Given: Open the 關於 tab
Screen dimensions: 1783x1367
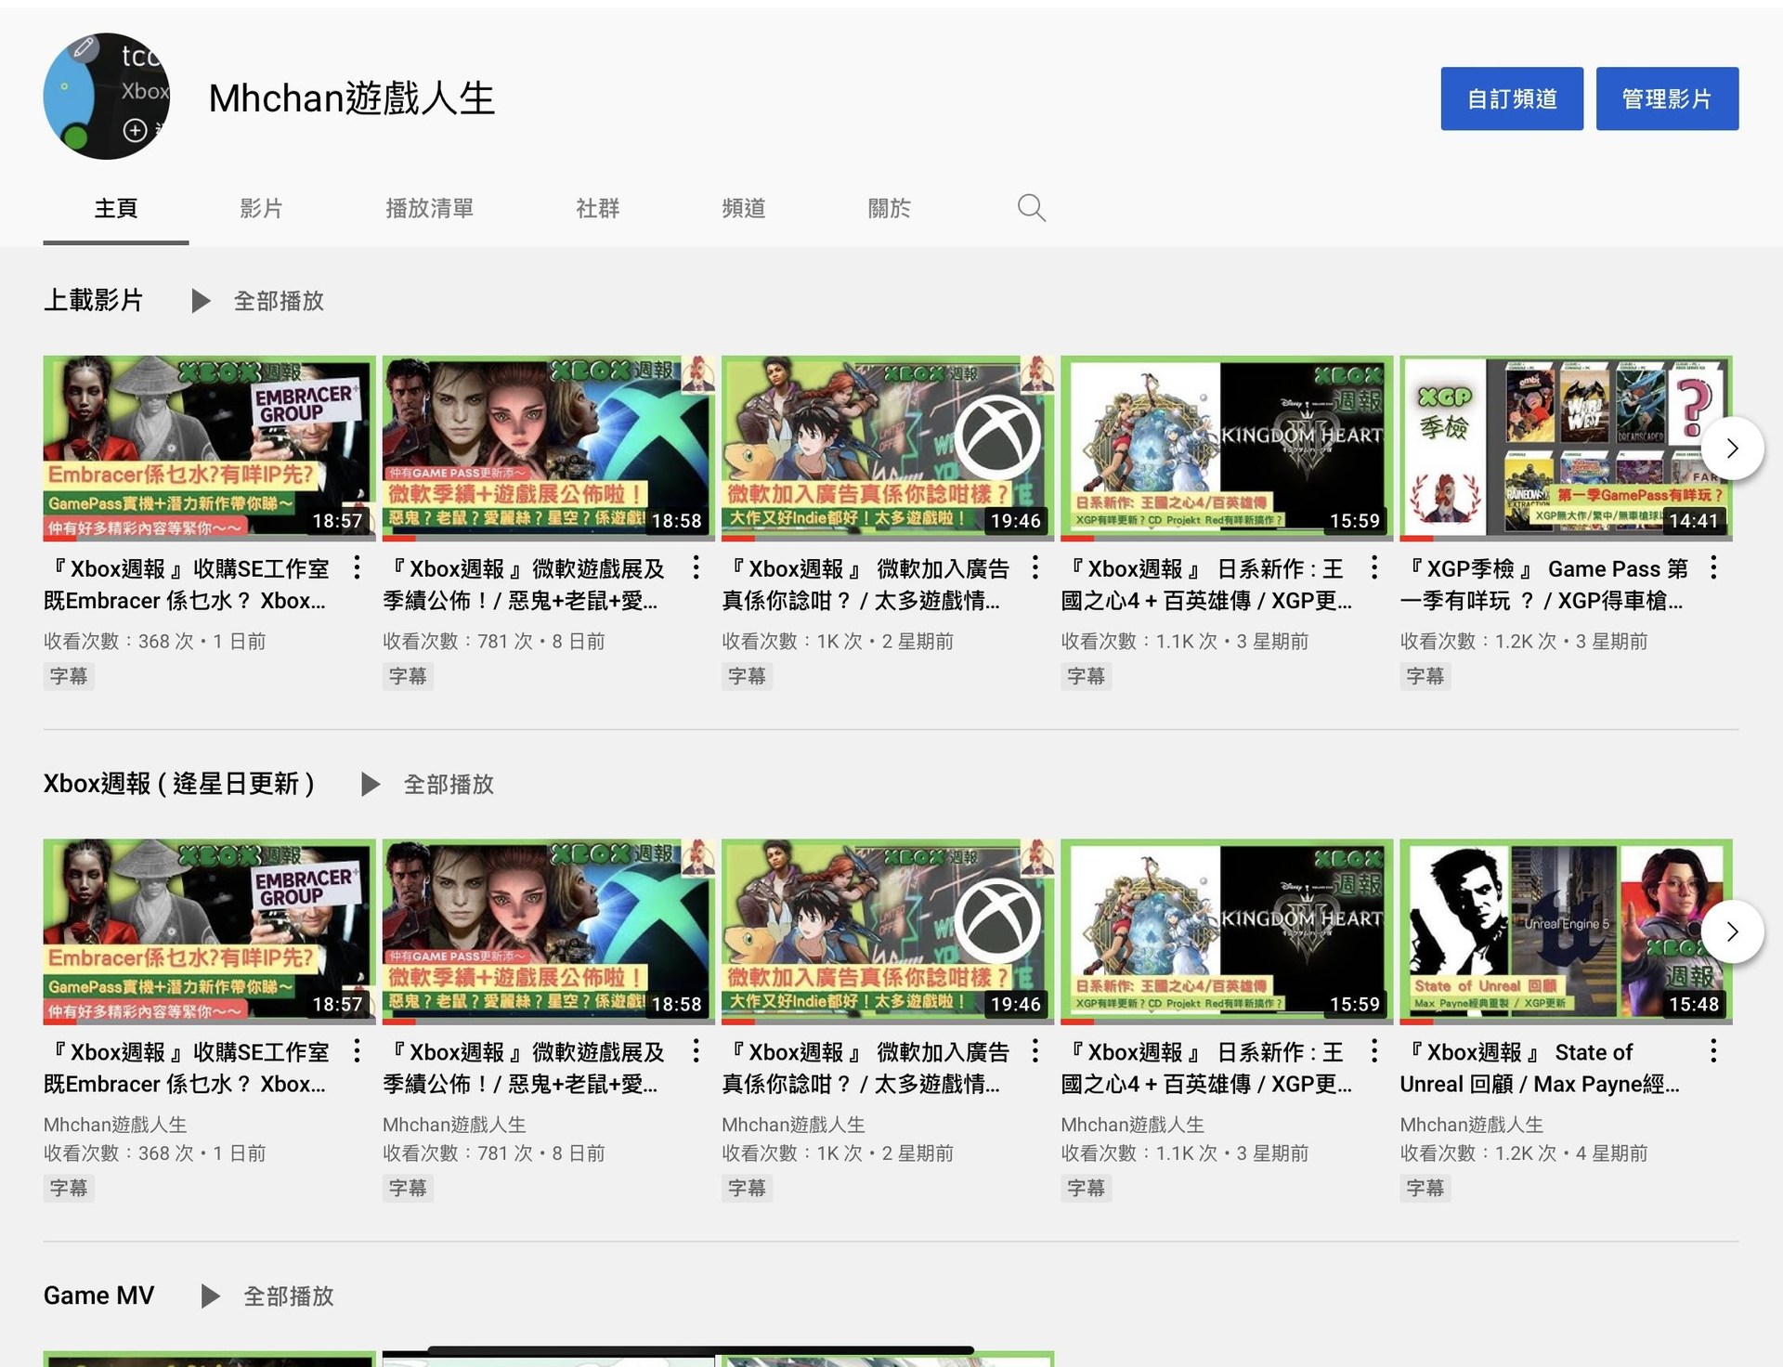Looking at the screenshot, I should click(889, 208).
